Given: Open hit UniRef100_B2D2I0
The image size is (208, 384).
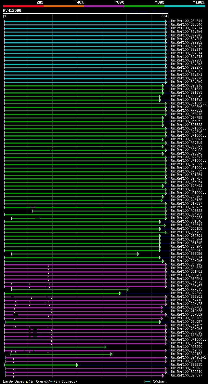Looking at the screenshot, I should 187,372.
